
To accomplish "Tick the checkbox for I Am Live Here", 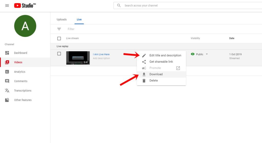I will tap(59, 54).
